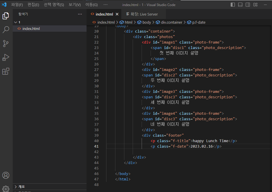Open the 선택 영역(S) menu
The height and width of the screenshot is (192, 272).
click(54, 5)
